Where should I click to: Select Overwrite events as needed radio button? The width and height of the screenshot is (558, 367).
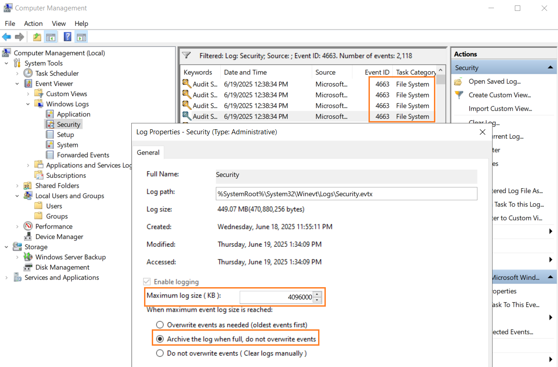tap(159, 325)
